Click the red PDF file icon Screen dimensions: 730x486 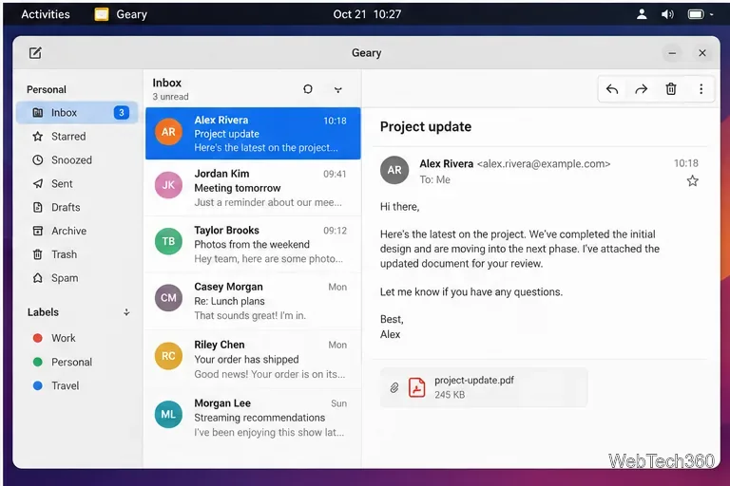tap(416, 387)
